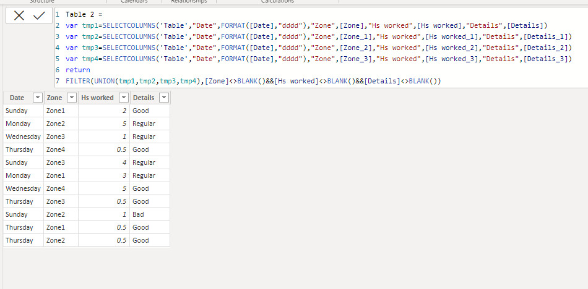
Task: Select the Zone4 cell in the first Thursday row
Action: [x=61, y=149]
